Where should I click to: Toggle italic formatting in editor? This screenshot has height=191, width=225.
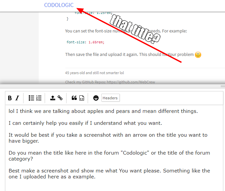17,98
